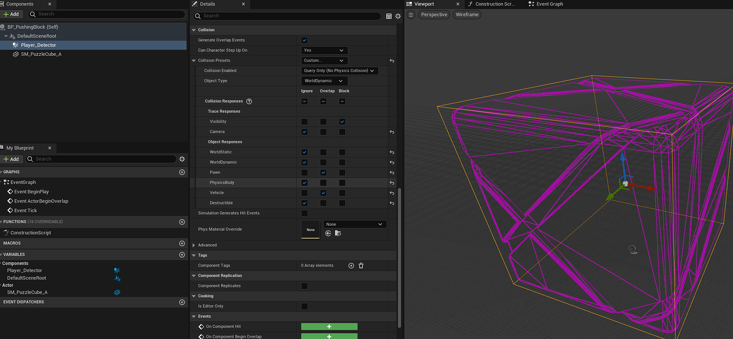The width and height of the screenshot is (733, 339).
Task: Click the Perspective view button
Action: pyautogui.click(x=434, y=15)
